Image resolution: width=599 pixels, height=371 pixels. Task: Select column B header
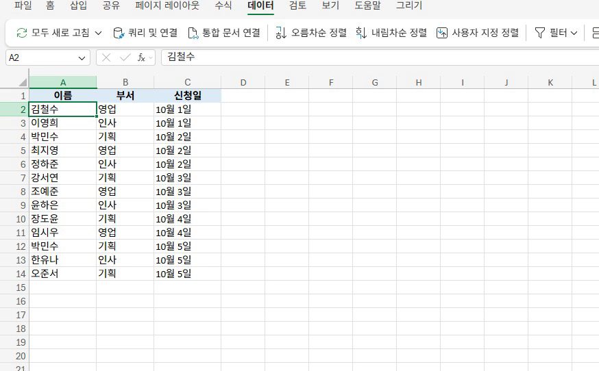[x=125, y=82]
